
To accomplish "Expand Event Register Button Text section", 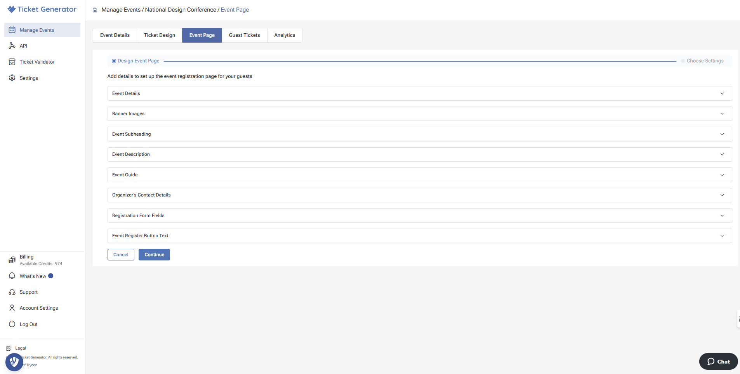I will tap(420, 236).
